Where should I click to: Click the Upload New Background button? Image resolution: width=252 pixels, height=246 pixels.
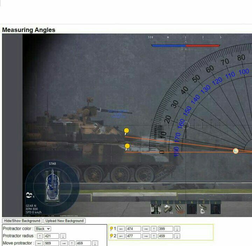[x=64, y=220]
